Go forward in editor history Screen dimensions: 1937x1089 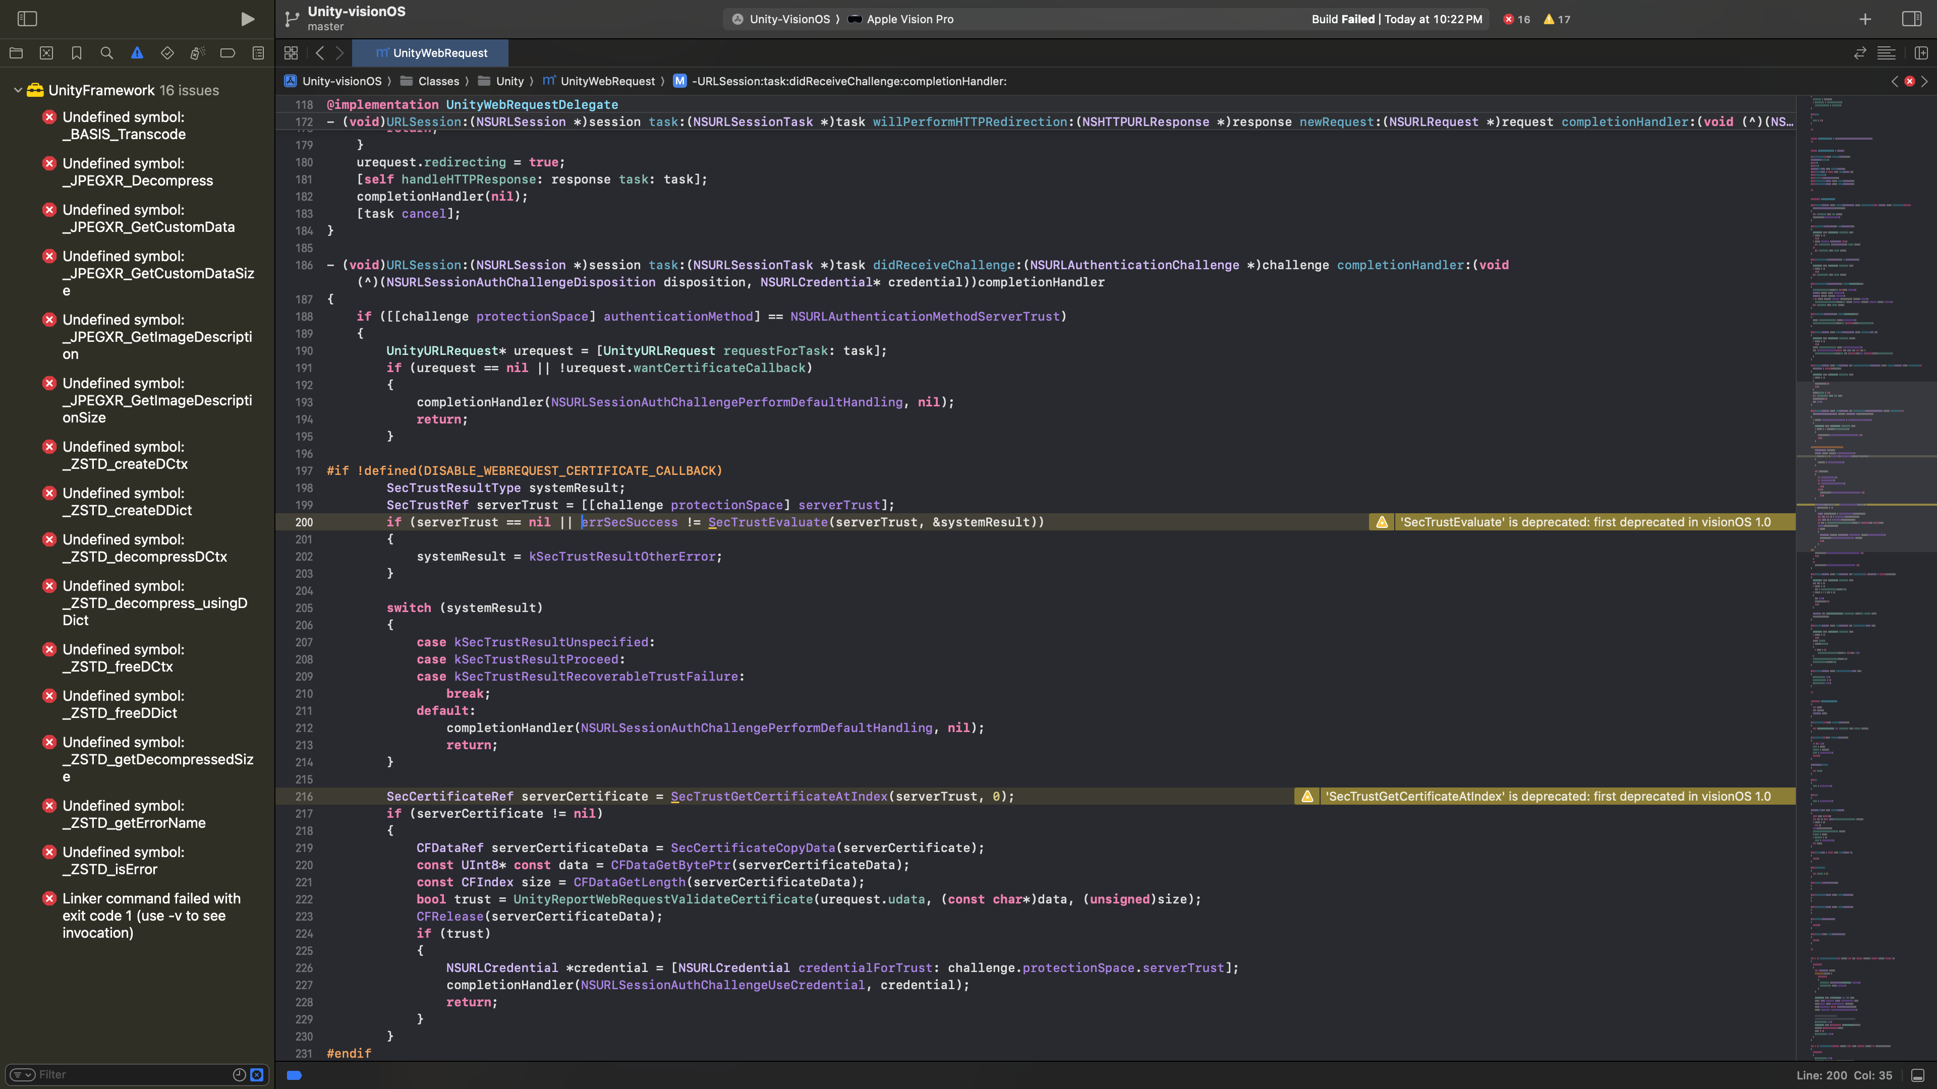click(x=340, y=53)
